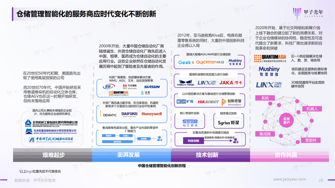335x188 pixels.
Task: Click the small blue 集成商 box in diagram
Action: pyautogui.click(x=144, y=139)
